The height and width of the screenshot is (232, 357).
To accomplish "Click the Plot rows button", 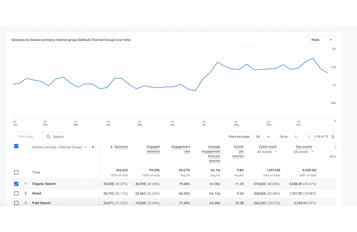I will coord(26,137).
